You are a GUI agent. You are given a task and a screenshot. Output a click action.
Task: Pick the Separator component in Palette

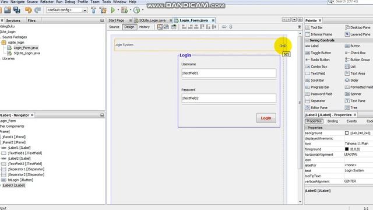(x=315, y=101)
